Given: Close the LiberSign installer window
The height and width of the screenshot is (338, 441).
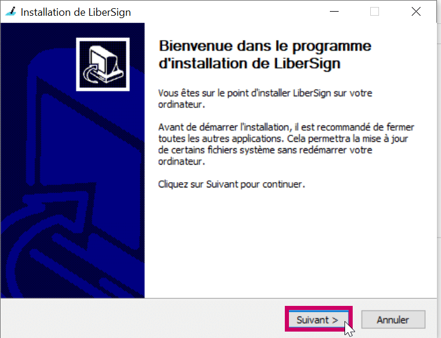Looking at the screenshot, I should coord(416,12).
